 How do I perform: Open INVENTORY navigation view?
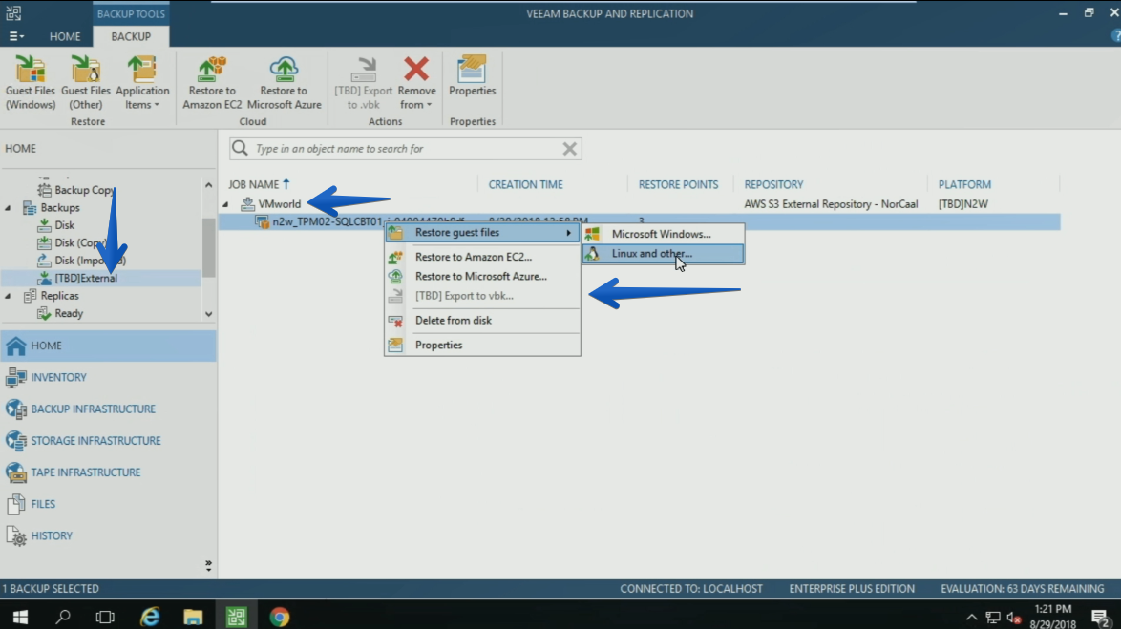(109, 377)
